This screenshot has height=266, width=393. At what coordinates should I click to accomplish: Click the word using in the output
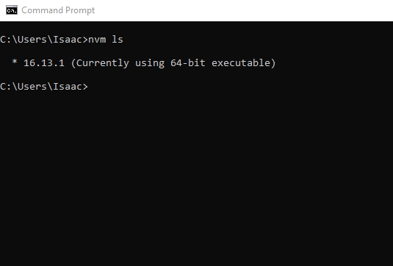click(150, 63)
